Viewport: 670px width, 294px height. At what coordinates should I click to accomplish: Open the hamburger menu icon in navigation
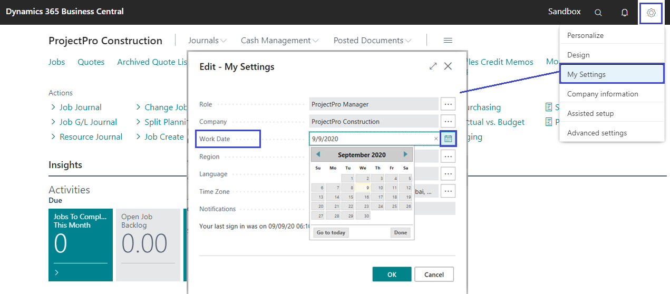click(x=448, y=41)
